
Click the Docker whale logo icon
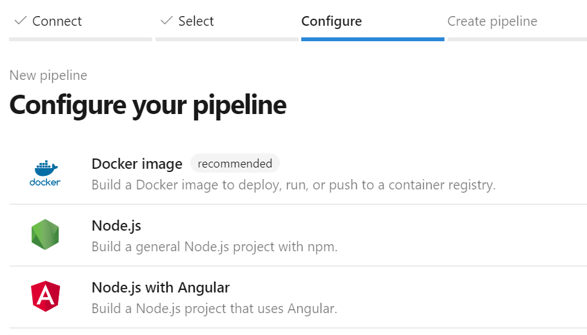pyautogui.click(x=45, y=173)
